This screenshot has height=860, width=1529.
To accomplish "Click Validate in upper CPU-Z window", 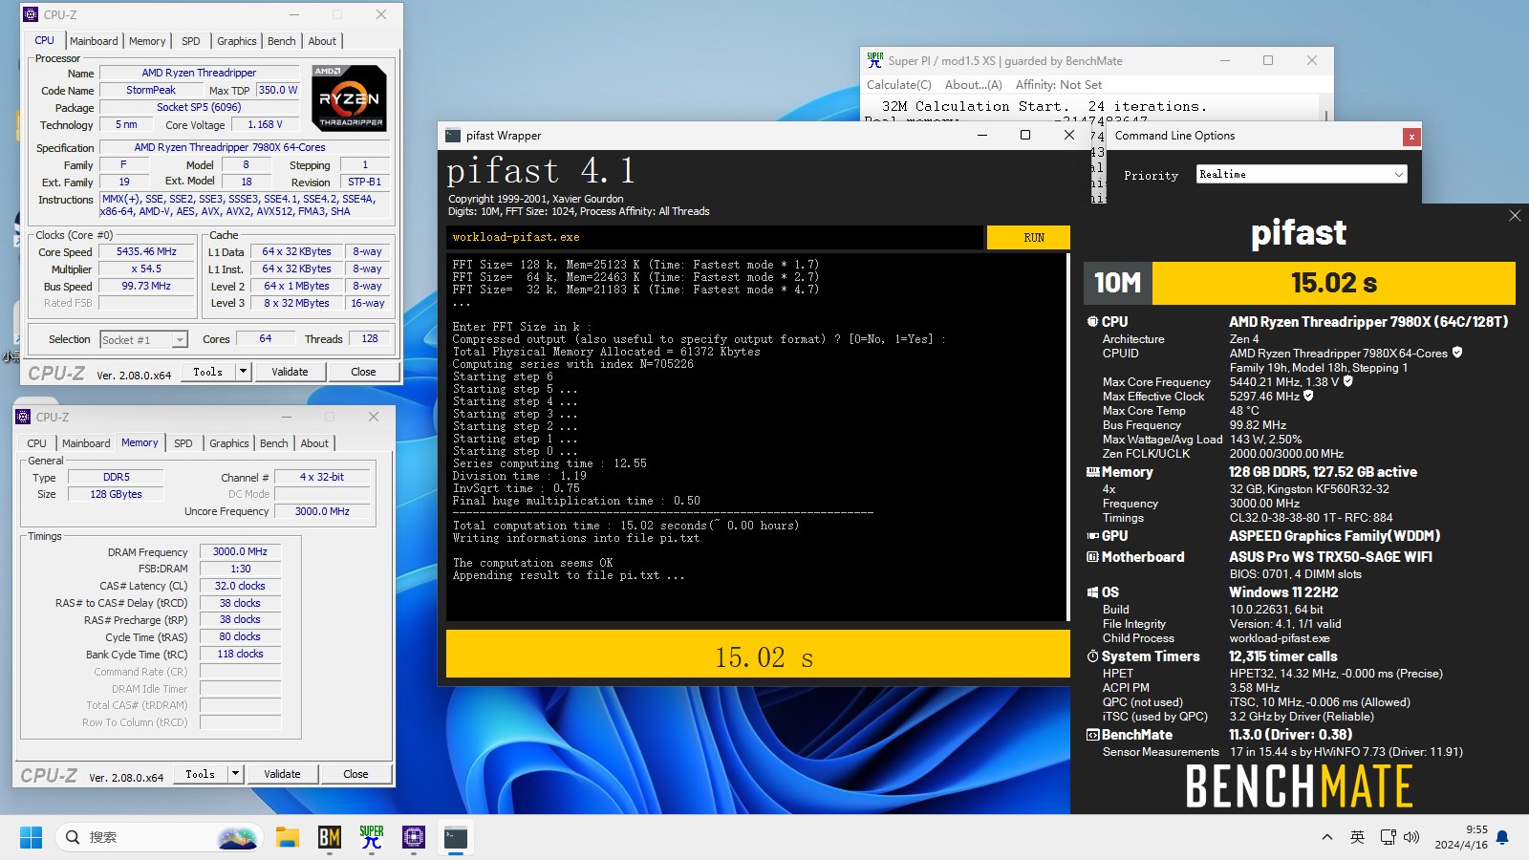I will [x=290, y=372].
